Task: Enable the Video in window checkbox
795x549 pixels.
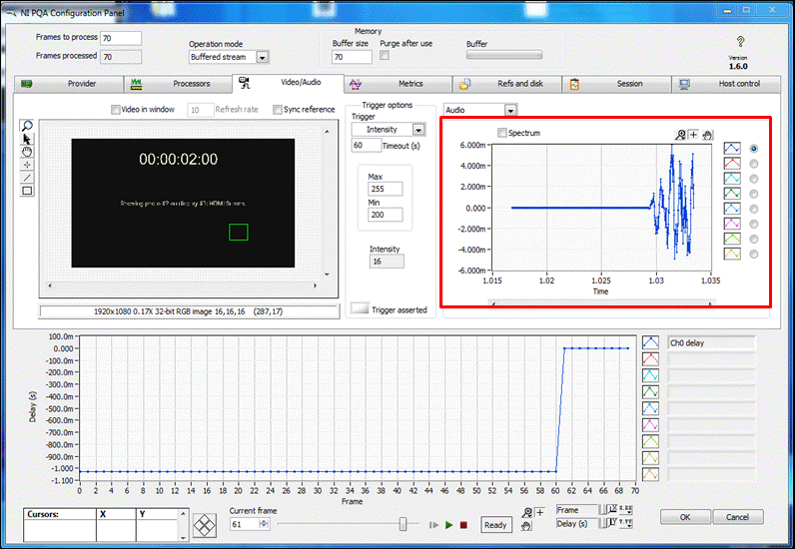Action: pos(116,110)
